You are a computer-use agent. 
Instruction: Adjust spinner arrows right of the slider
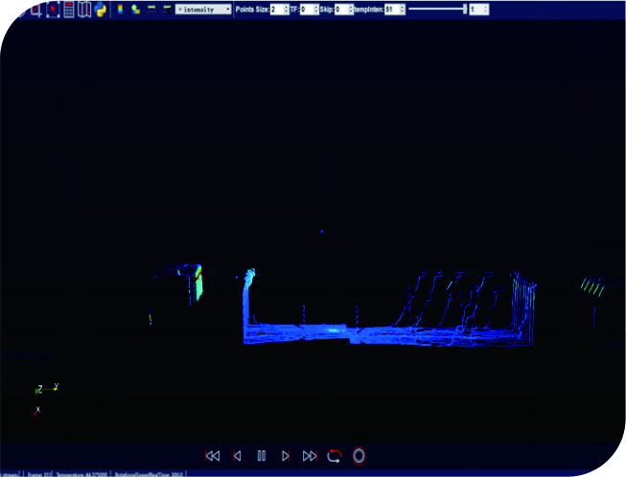coord(486,10)
